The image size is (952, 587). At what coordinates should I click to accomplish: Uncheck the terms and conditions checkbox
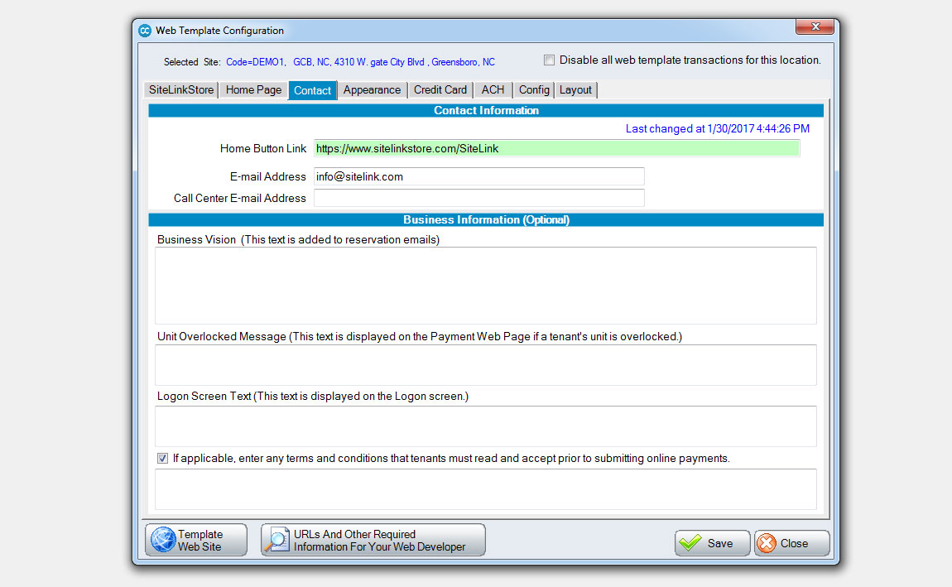tap(163, 458)
